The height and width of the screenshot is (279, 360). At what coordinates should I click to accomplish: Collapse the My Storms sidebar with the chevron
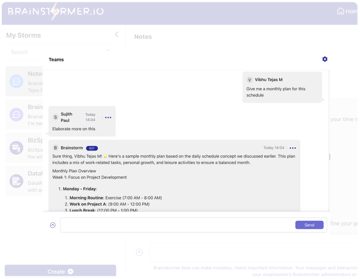tap(117, 34)
